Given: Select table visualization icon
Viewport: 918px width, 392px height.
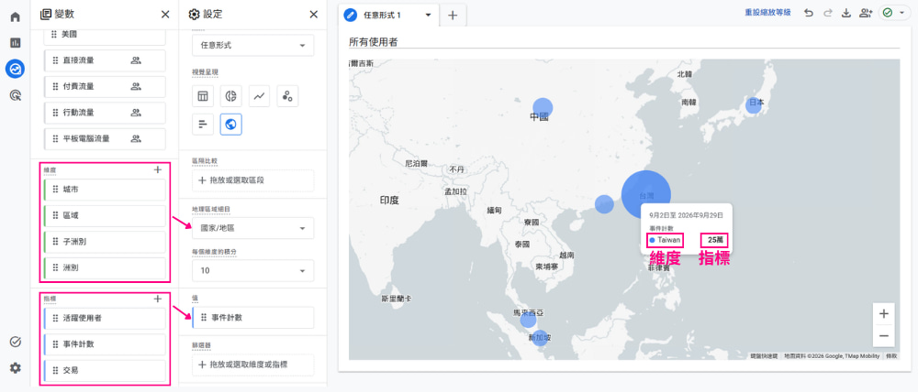Looking at the screenshot, I should click(x=203, y=96).
